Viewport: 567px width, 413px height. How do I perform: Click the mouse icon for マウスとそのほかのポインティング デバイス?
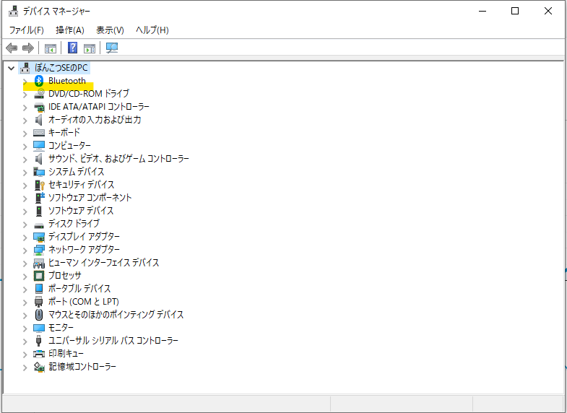point(39,315)
